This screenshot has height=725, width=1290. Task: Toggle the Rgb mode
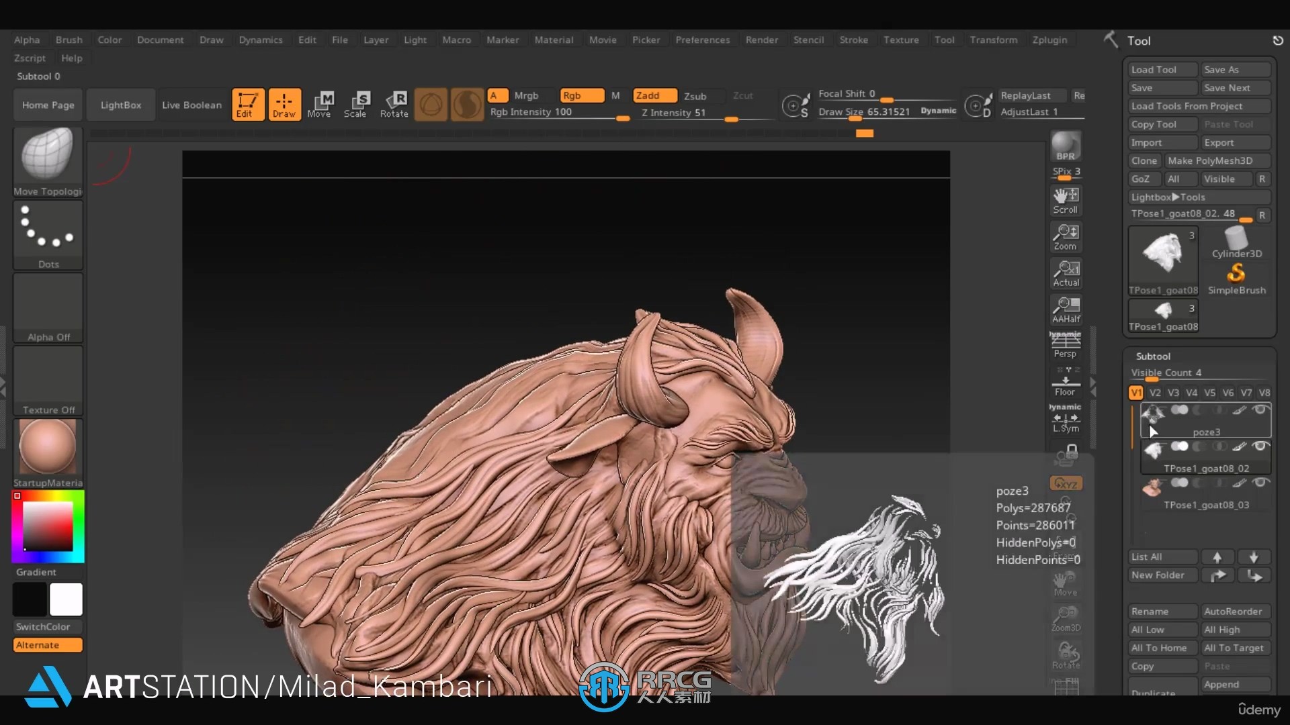pyautogui.click(x=582, y=95)
